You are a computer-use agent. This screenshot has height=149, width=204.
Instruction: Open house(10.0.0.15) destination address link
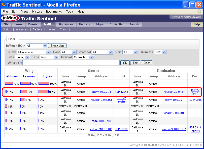click(174, 92)
